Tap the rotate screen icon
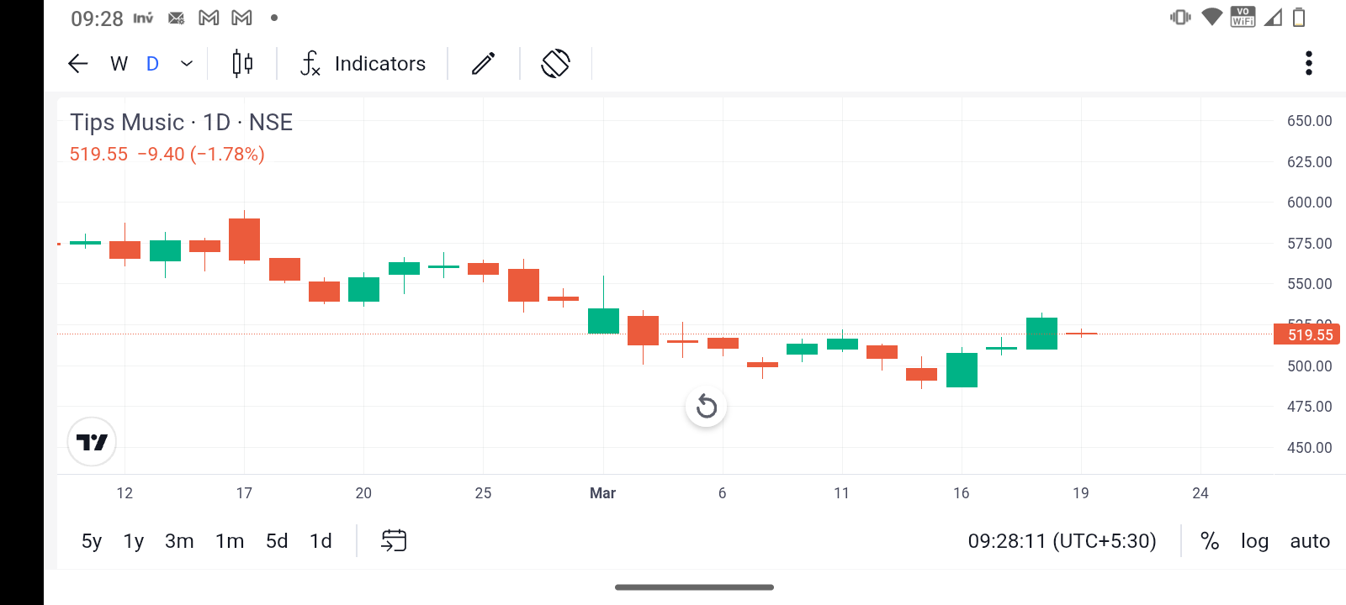Image resolution: width=1346 pixels, height=605 pixels. coord(556,64)
